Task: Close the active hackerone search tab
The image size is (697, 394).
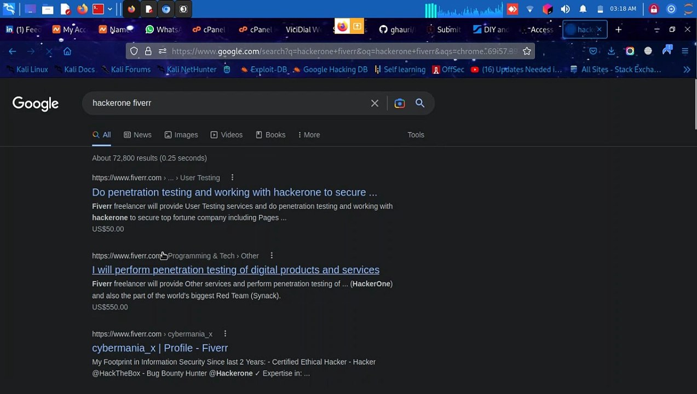Action: [x=599, y=30]
